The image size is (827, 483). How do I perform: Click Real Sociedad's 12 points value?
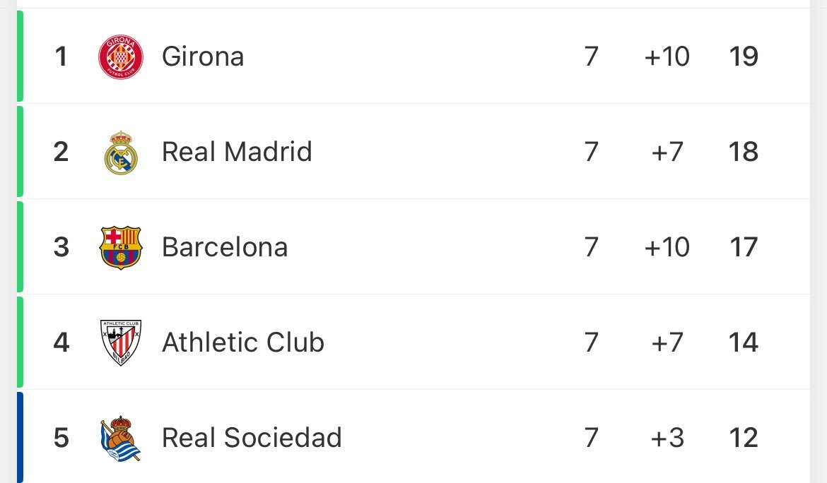[744, 438]
